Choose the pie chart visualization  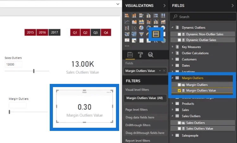point(141,28)
